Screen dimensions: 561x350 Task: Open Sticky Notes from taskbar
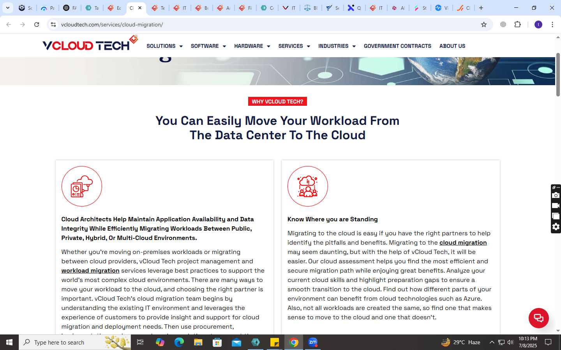(275, 342)
